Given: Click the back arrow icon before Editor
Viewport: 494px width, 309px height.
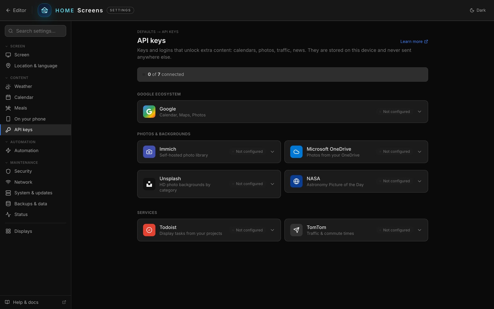Looking at the screenshot, I should [x=8, y=10].
